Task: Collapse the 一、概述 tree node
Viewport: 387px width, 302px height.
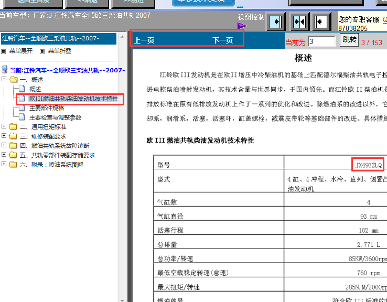Action: (x=4, y=79)
